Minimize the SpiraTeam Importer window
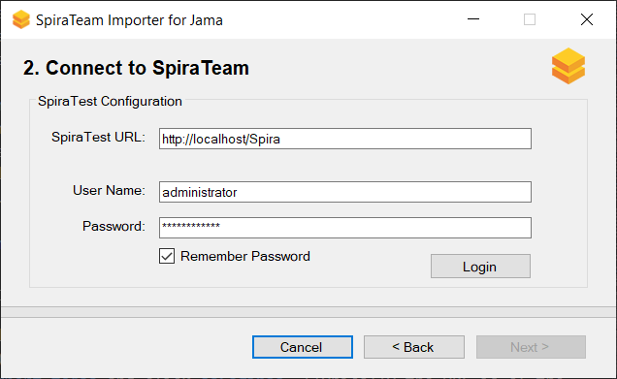Screen dimensions: 617x379 click(x=473, y=19)
